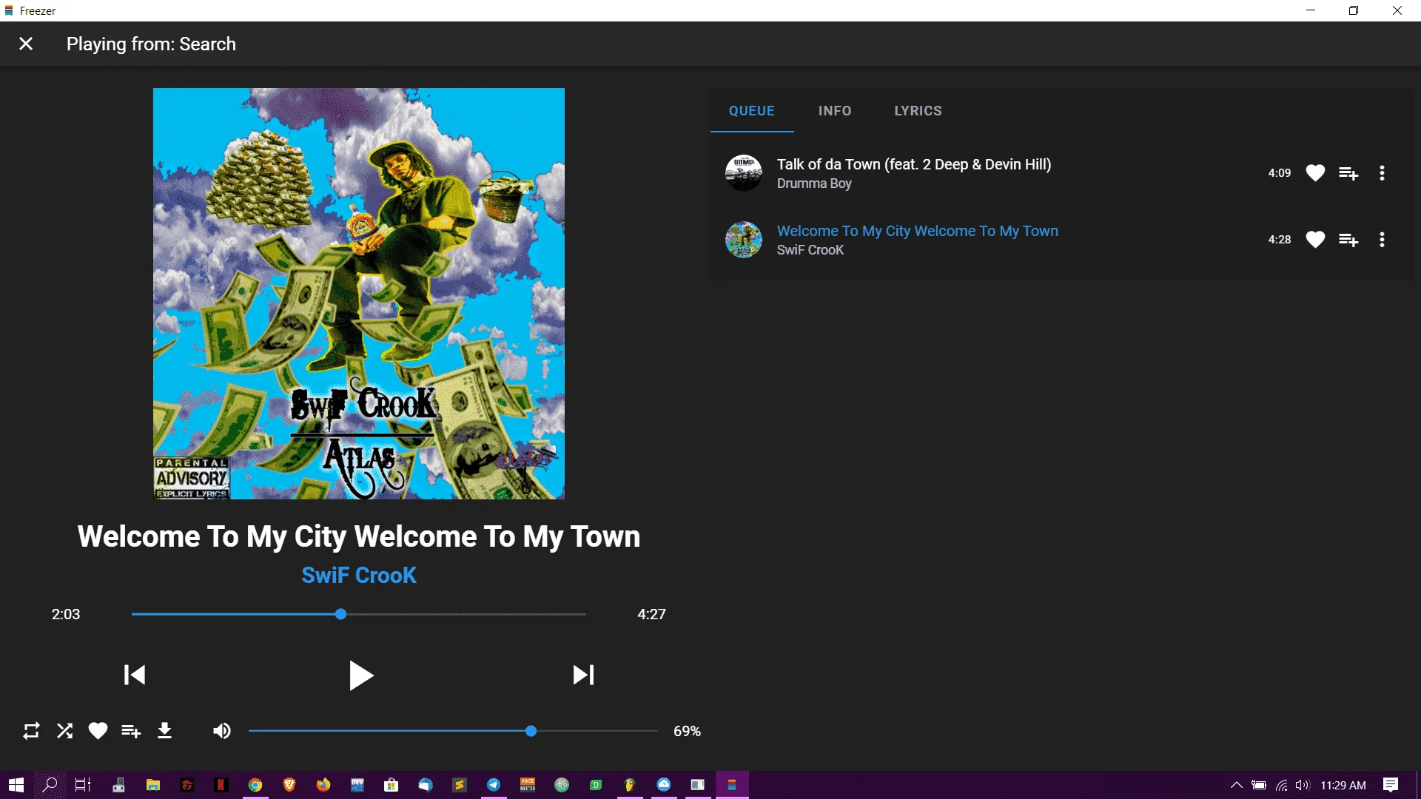Add Welcome To My City queue row to playlist
The width and height of the screenshot is (1421, 799).
pos(1348,240)
